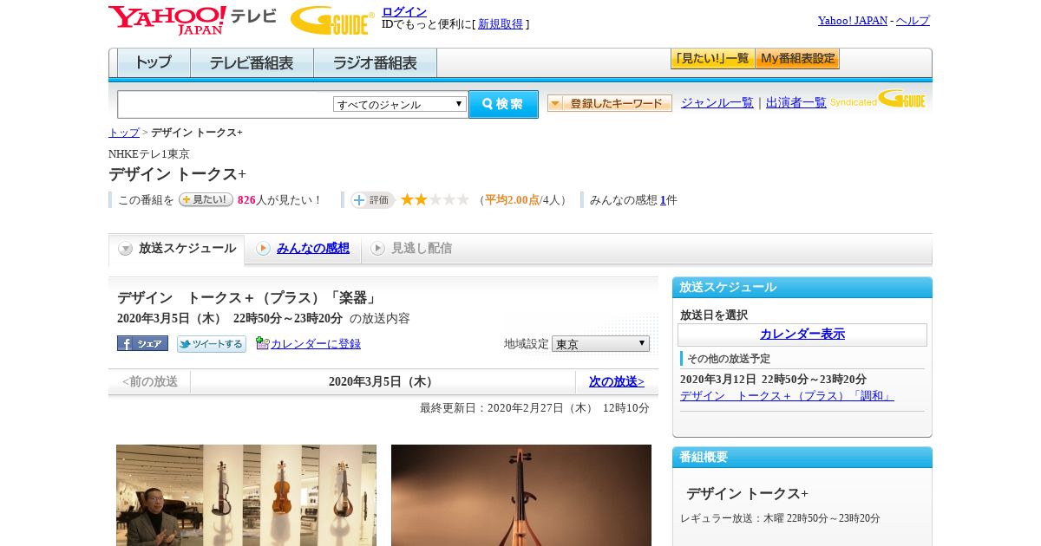The height and width of the screenshot is (546, 1041).
Task: Click the date 2020年3月5日(木) in navigation bar
Action: 383,381
